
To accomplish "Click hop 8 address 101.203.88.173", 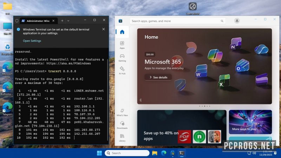I will click(x=87, y=130).
